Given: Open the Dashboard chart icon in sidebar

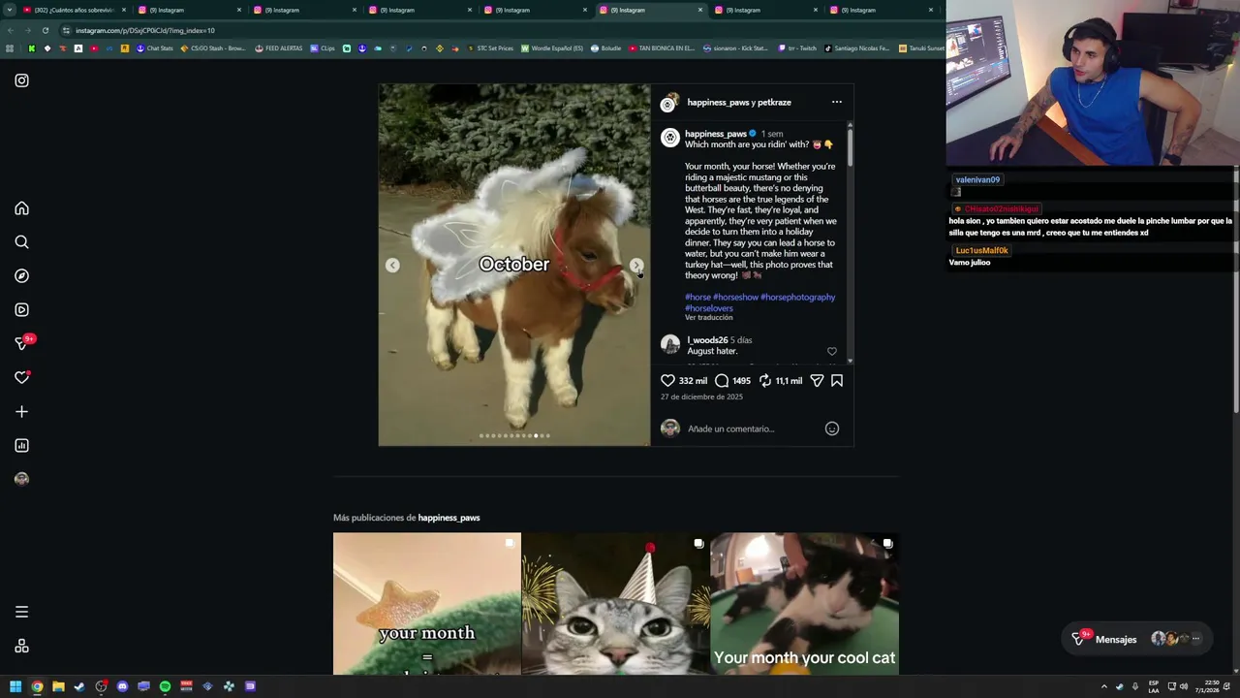Looking at the screenshot, I should pos(21,446).
